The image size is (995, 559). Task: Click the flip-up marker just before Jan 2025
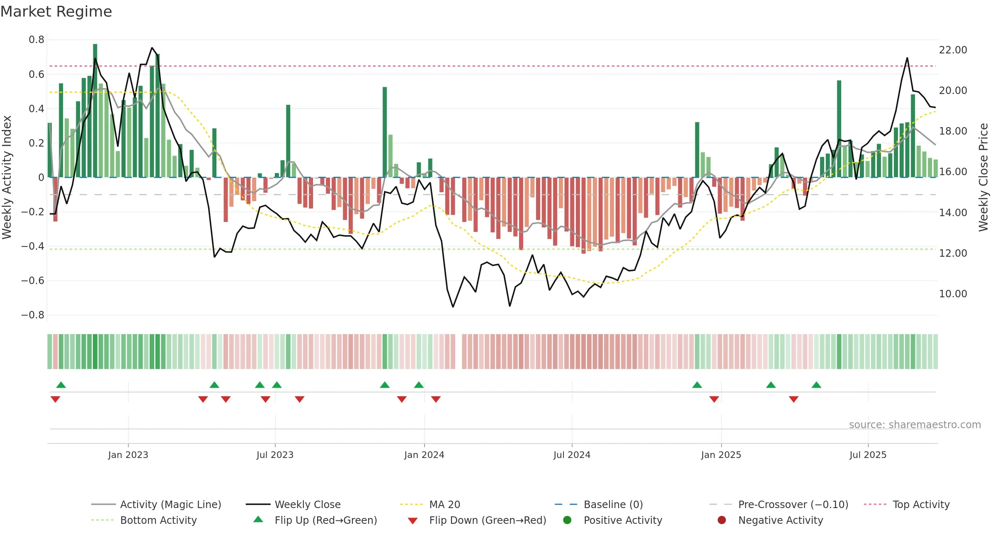tap(697, 385)
